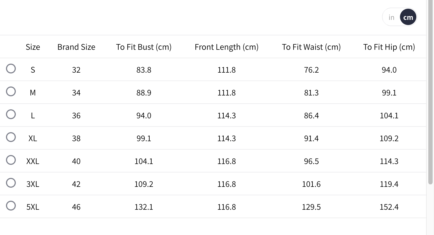This screenshot has height=235, width=434.
Task: Click the To Fit Hip column header
Action: (x=389, y=47)
